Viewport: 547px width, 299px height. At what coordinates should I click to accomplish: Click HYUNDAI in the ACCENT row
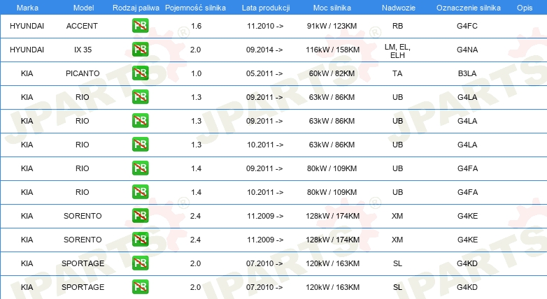coord(27,26)
